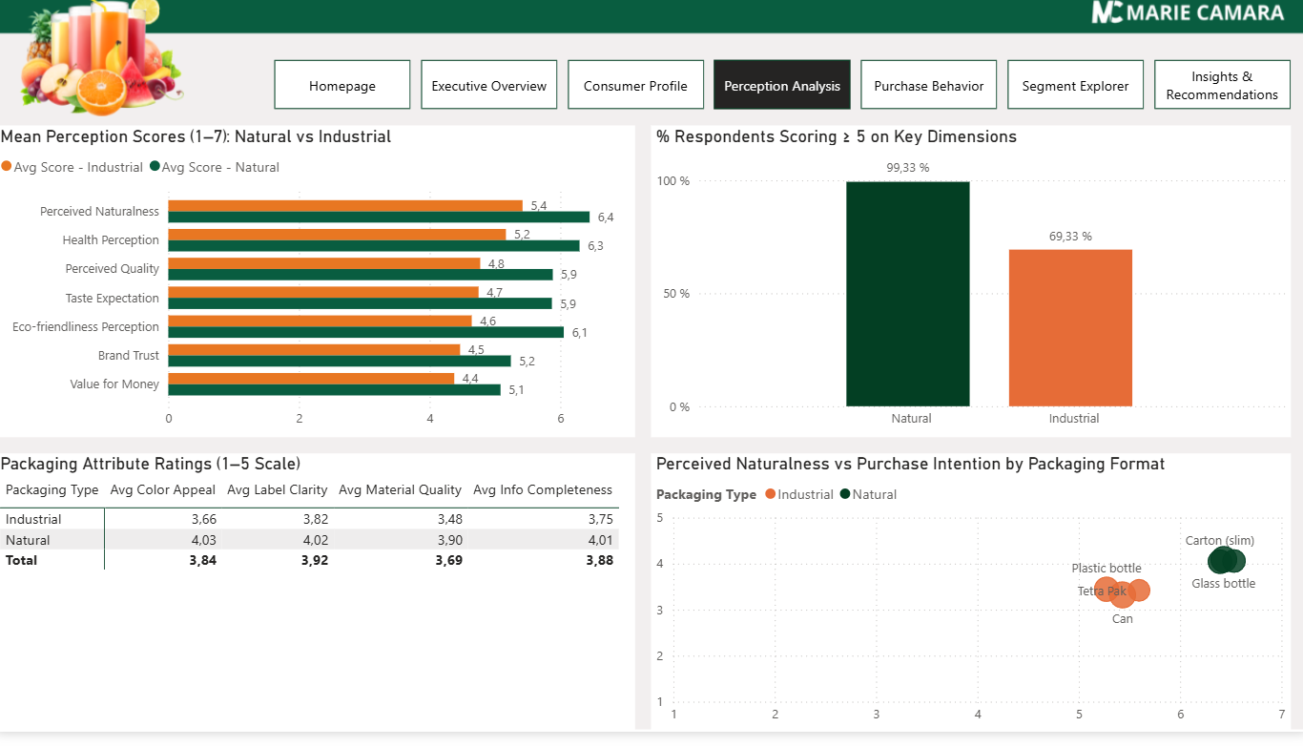Open Insights & Recommendations page

(1222, 86)
